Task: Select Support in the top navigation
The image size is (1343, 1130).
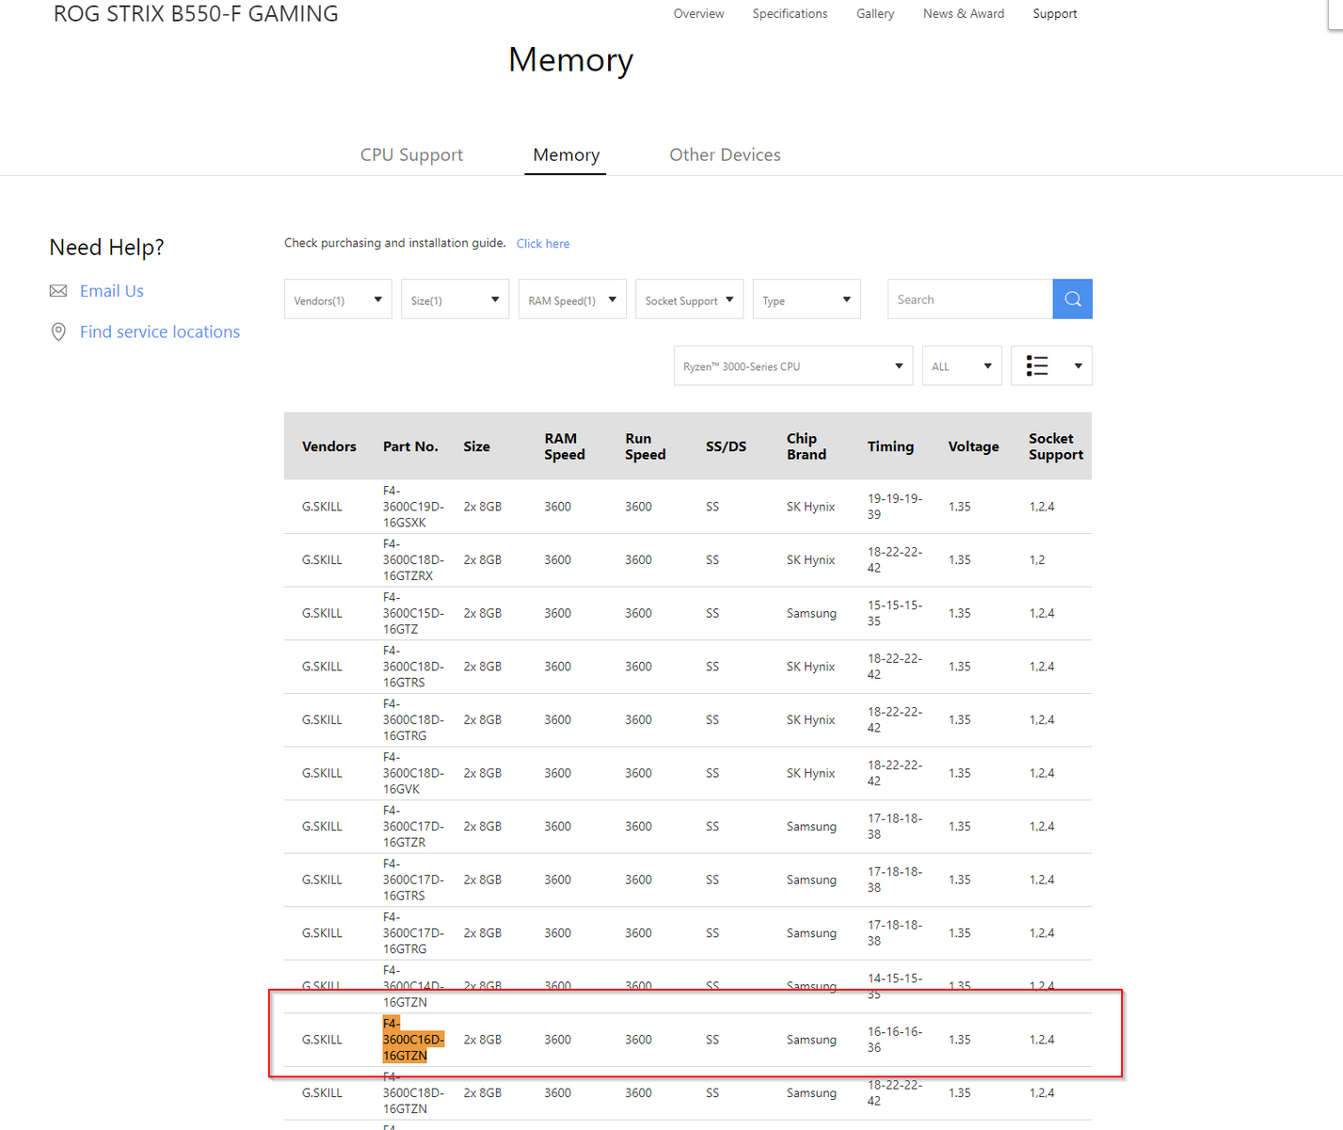Action: 1055,13
